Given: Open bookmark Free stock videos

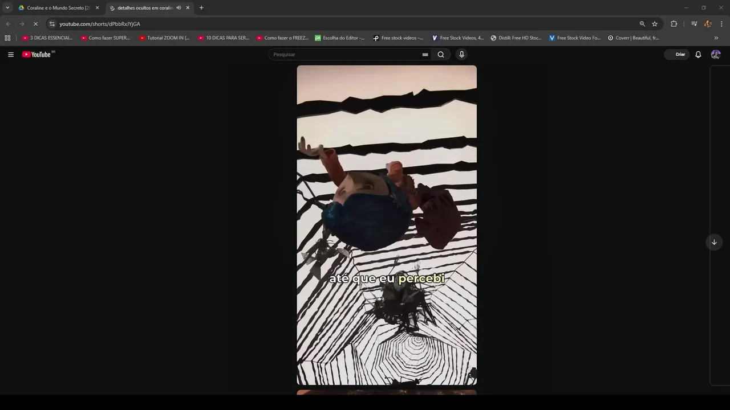Looking at the screenshot, I should [398, 38].
